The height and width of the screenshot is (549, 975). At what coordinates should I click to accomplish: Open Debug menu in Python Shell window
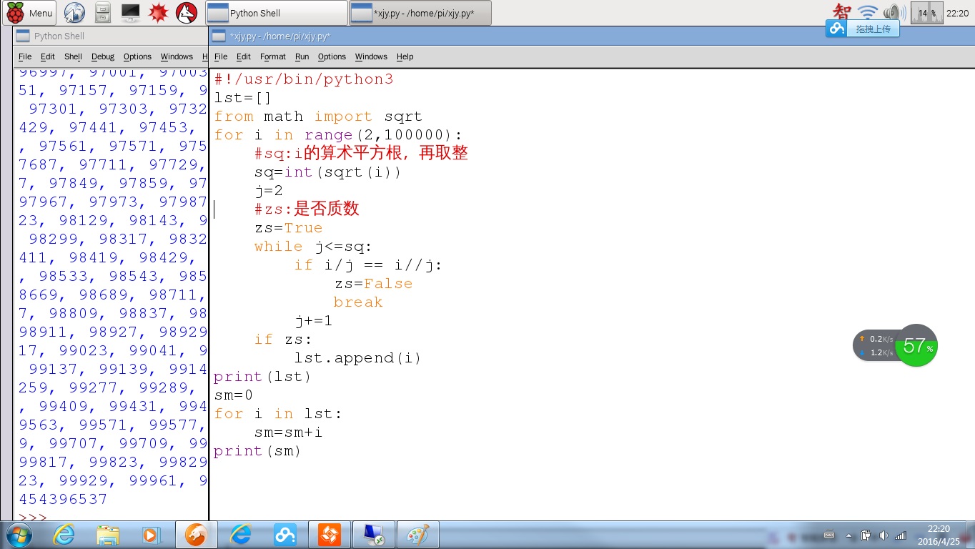tap(103, 56)
